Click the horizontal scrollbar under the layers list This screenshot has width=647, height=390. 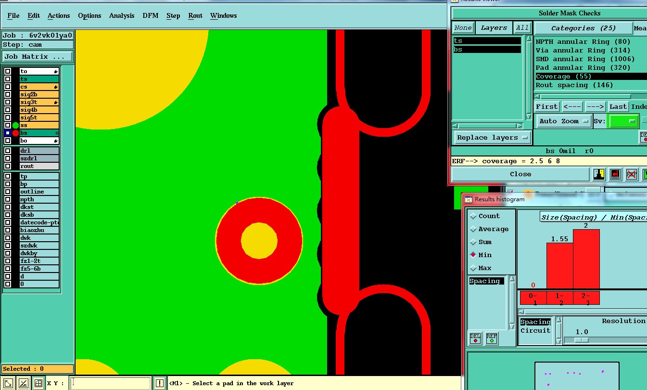click(488, 126)
